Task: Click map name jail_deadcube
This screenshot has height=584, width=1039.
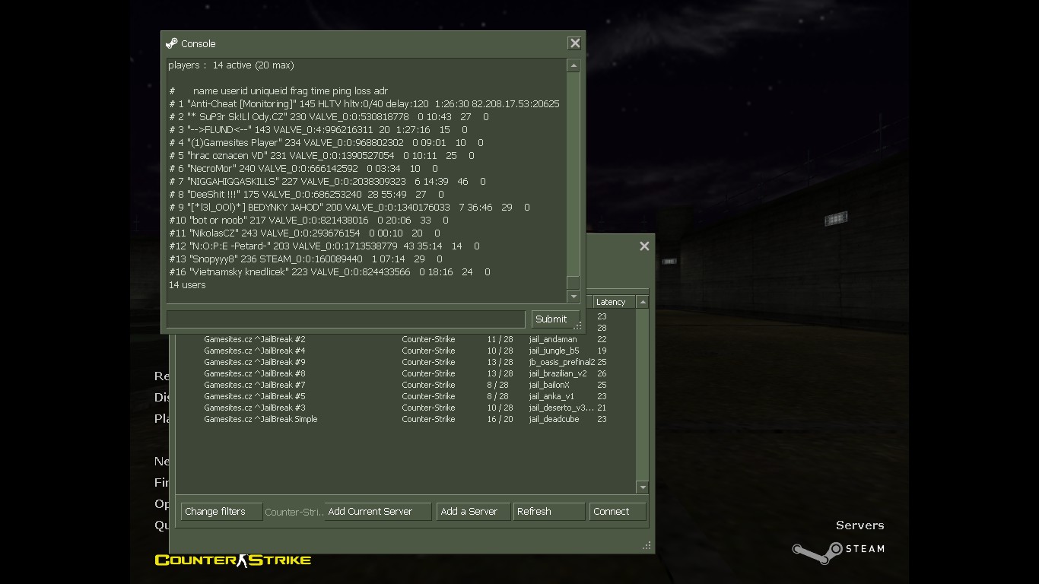Action: (x=554, y=419)
